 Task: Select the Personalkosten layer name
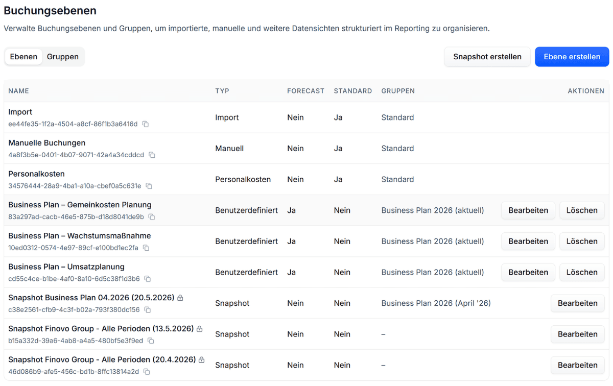point(37,174)
